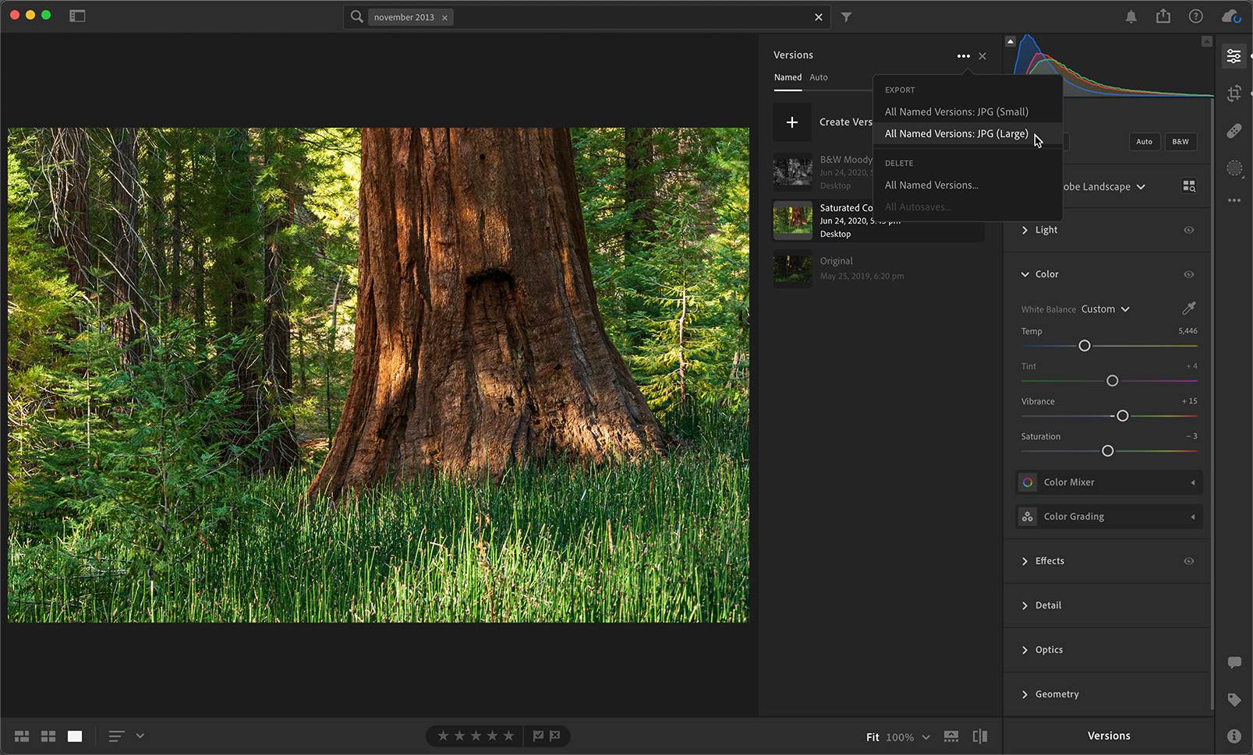Open the profile browser grid icon
Image resolution: width=1253 pixels, height=755 pixels.
pos(1188,186)
